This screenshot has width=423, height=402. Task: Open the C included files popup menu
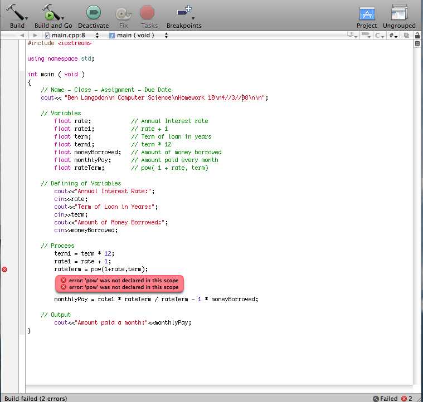(380, 35)
